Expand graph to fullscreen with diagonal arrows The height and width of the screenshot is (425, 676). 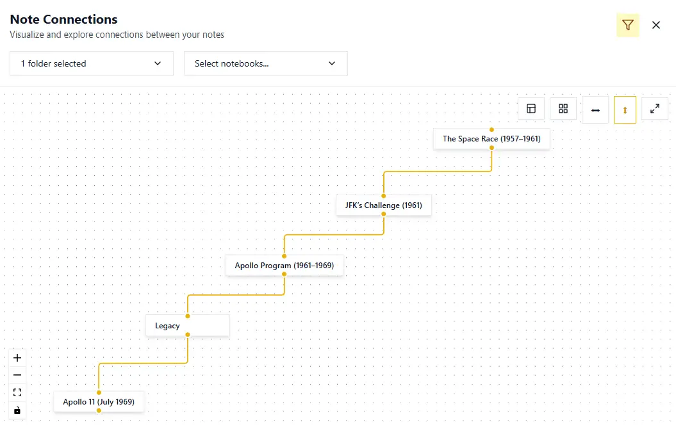(x=655, y=109)
